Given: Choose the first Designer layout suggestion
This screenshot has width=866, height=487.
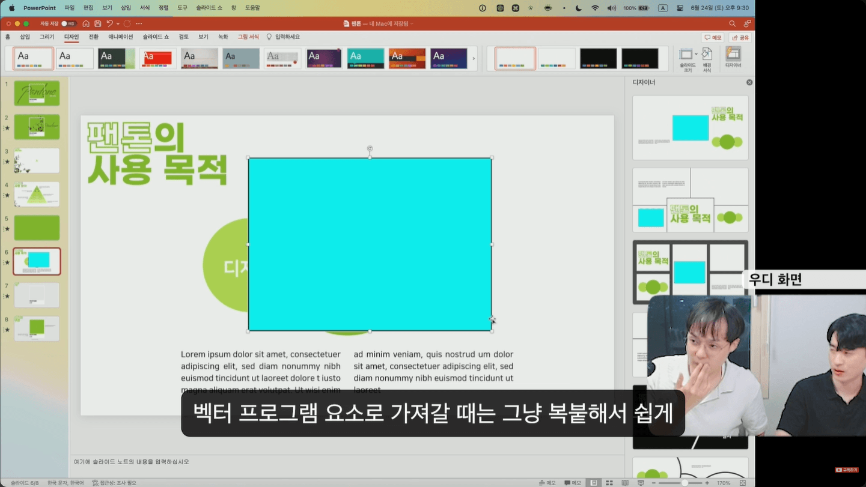Looking at the screenshot, I should click(690, 127).
